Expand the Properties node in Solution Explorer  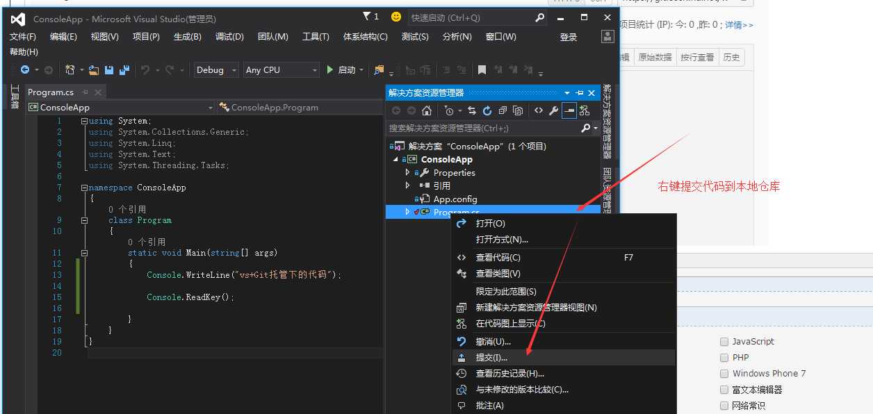(x=407, y=172)
